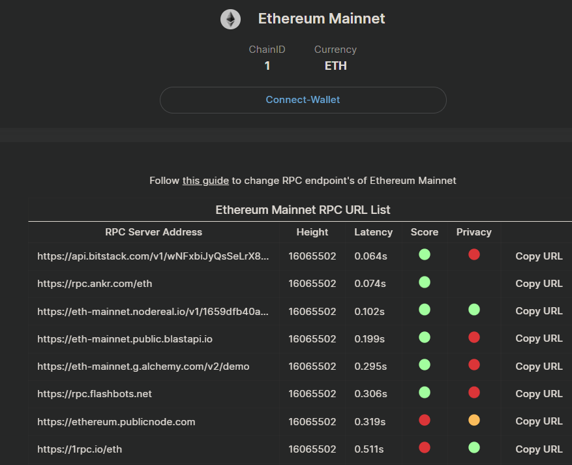Click green score dot for nodereal row
The height and width of the screenshot is (465, 572).
point(424,310)
